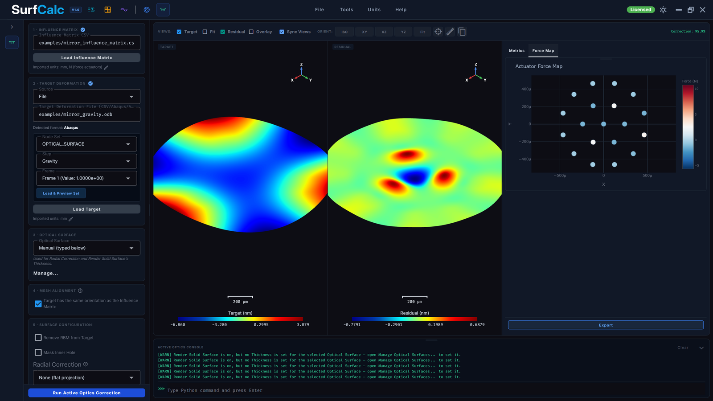Open Radial Correction None dropdown

pos(86,377)
